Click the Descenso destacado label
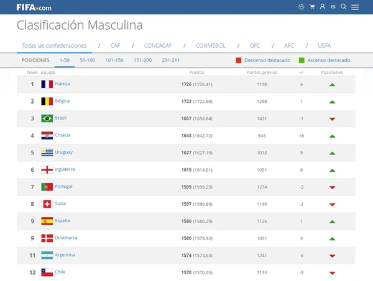Screen dimensions: 373x281 (x=267, y=60)
